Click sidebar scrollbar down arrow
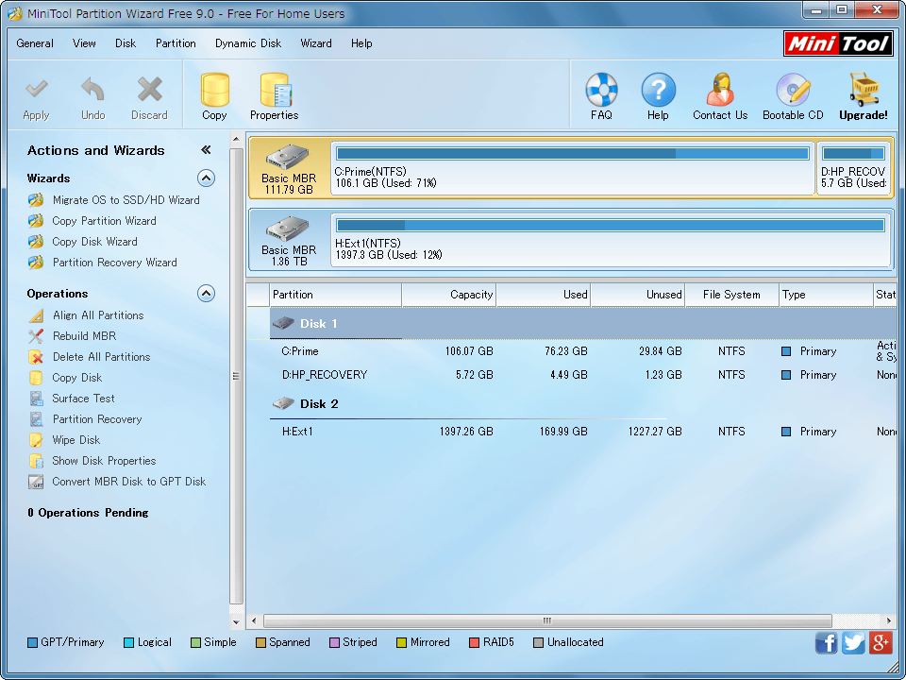The image size is (906, 680). pos(236,622)
